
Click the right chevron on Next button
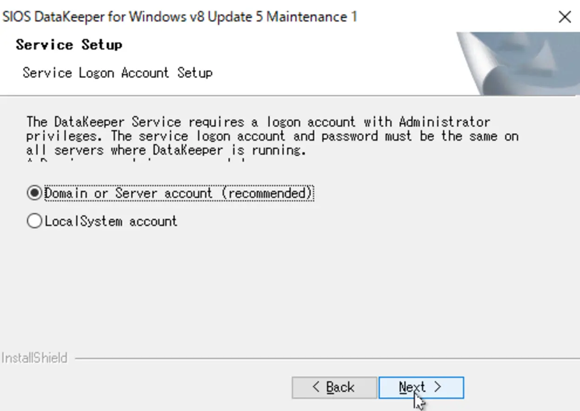(x=437, y=387)
